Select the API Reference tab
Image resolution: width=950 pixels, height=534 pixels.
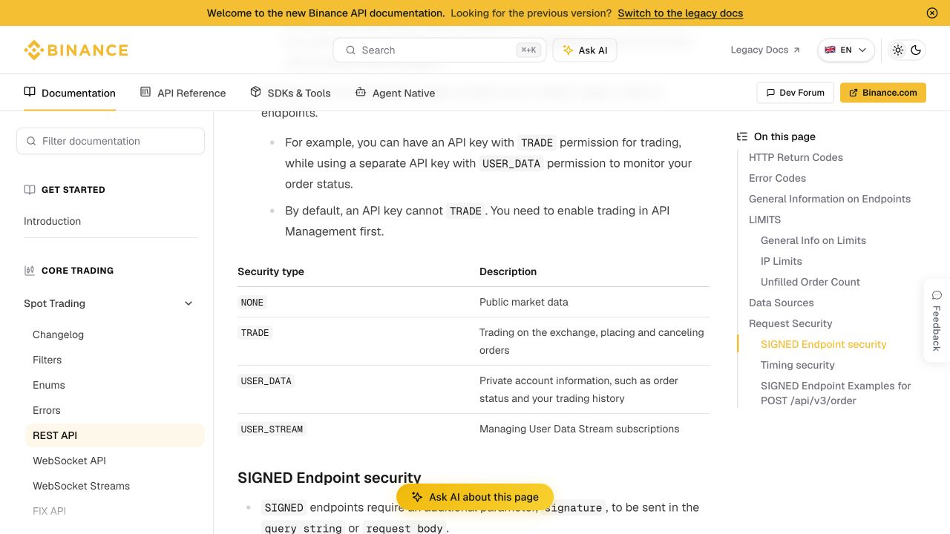tap(183, 93)
